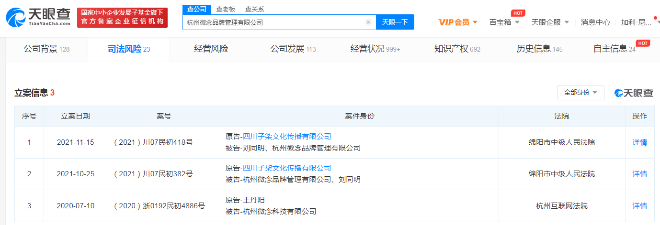
Task: Click 绵阳市中级人民法院 in row 2
Action: coord(562,174)
